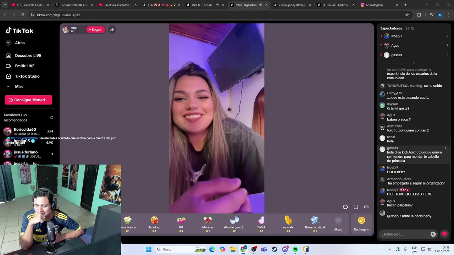Send a Rosa de cristal gift
454x255 pixels.
[315, 224]
